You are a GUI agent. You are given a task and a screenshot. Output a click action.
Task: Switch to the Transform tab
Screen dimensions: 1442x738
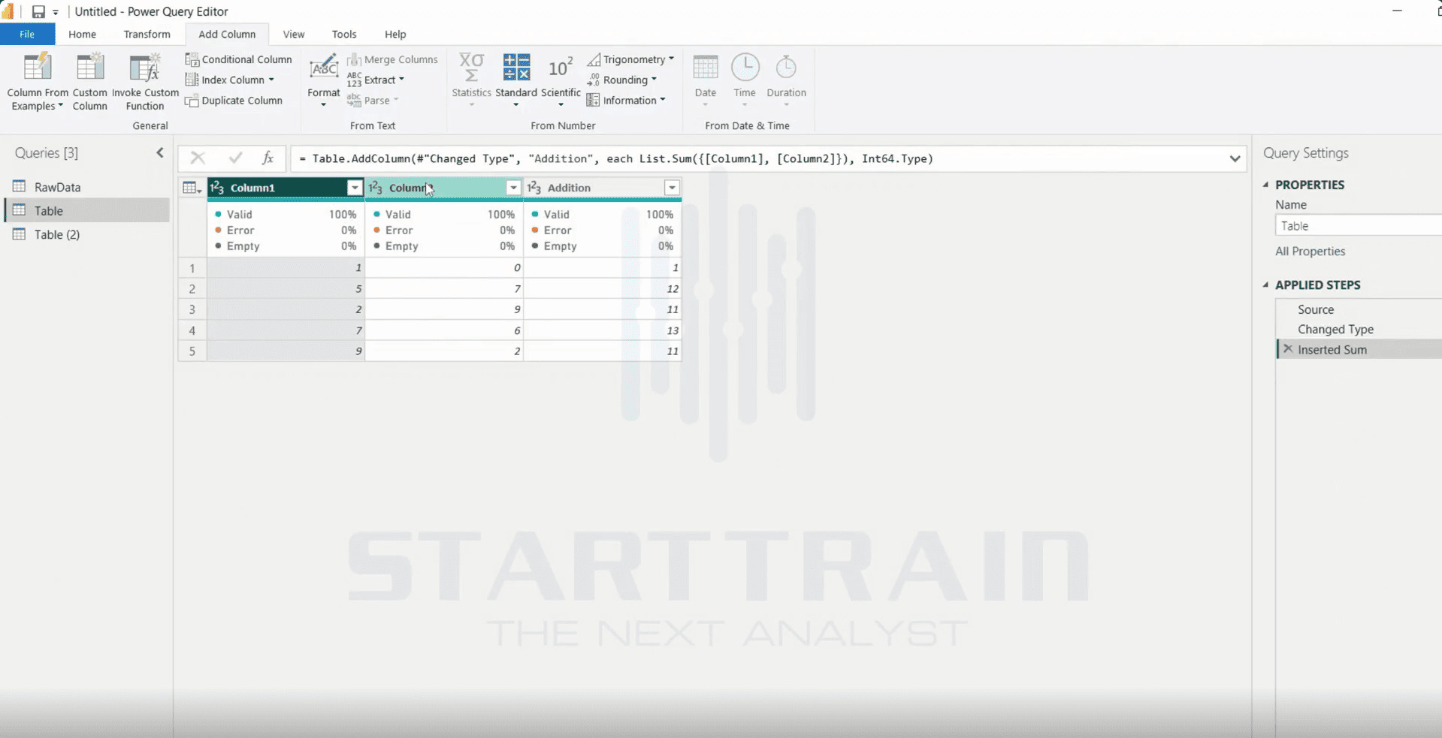[x=147, y=35]
